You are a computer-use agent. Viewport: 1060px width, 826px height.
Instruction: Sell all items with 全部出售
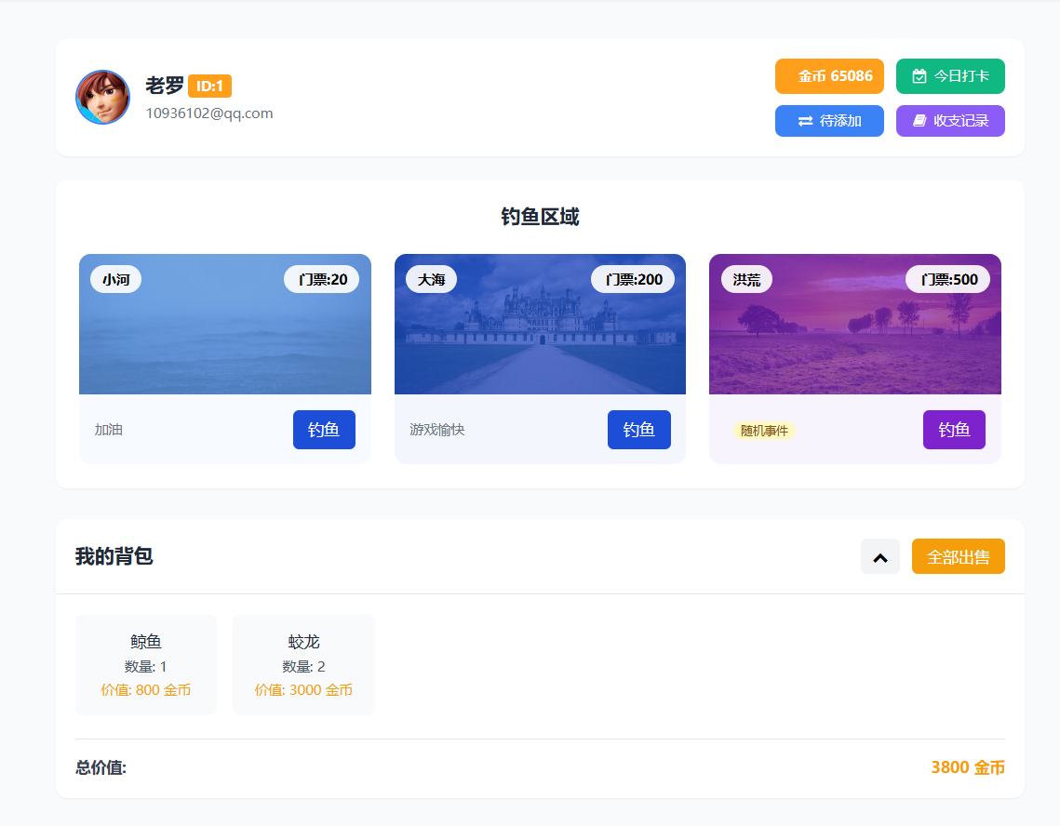[958, 557]
